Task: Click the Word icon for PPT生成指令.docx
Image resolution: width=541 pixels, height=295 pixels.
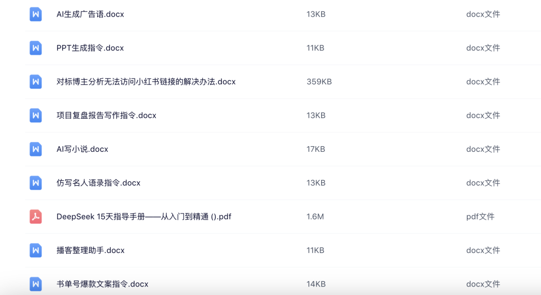Action: [x=36, y=48]
